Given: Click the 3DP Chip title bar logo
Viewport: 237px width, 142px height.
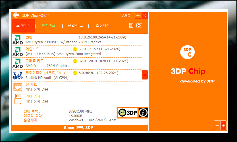Looking at the screenshot, I should 16,15.
